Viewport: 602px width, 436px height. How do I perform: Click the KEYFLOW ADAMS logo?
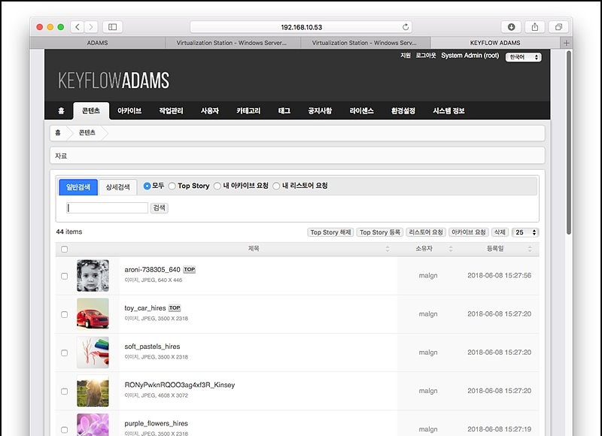[x=114, y=80]
